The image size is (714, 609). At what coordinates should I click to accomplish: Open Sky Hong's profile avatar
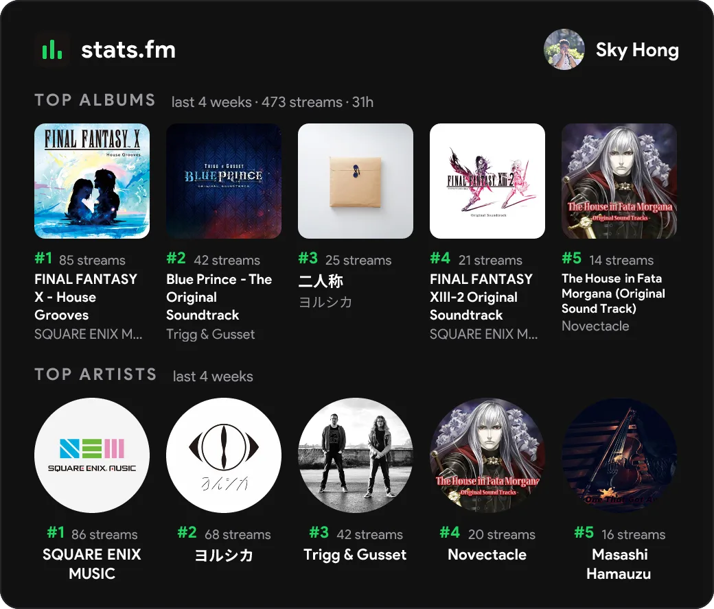pyautogui.click(x=564, y=49)
